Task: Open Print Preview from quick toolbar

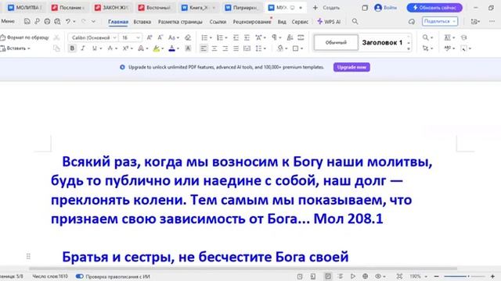Action: 57,21
